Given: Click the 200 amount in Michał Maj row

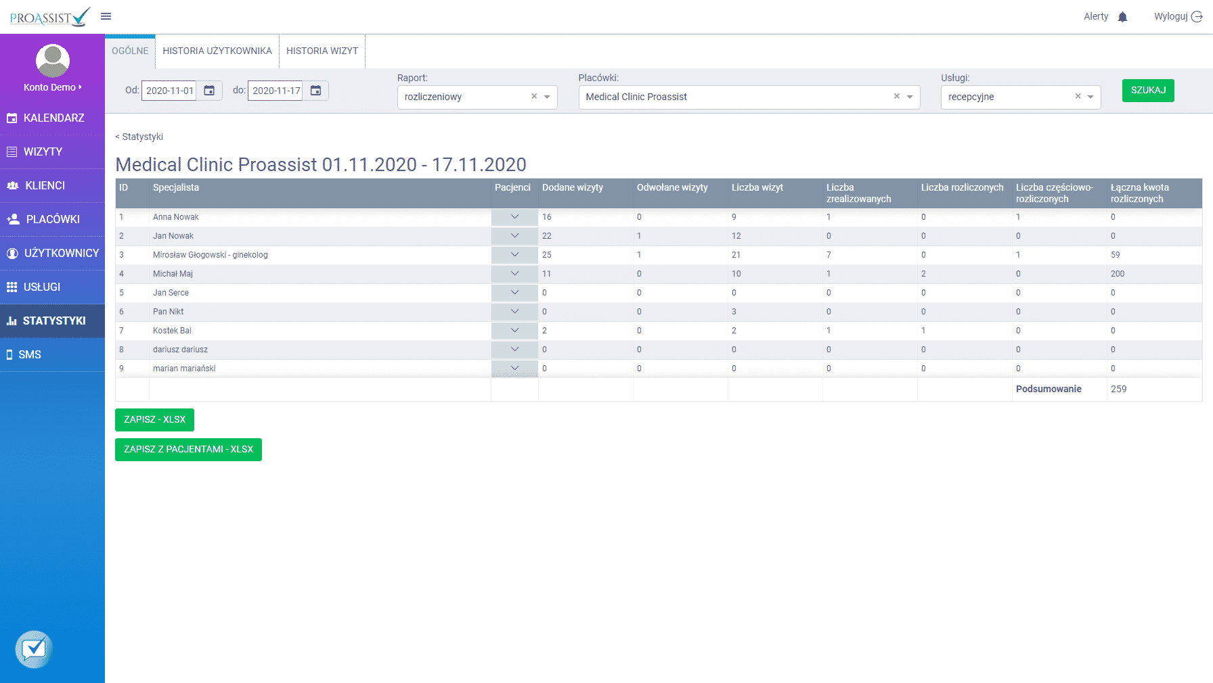Looking at the screenshot, I should click(x=1118, y=274).
